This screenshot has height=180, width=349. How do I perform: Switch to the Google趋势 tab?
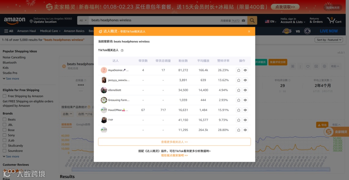pos(83,125)
